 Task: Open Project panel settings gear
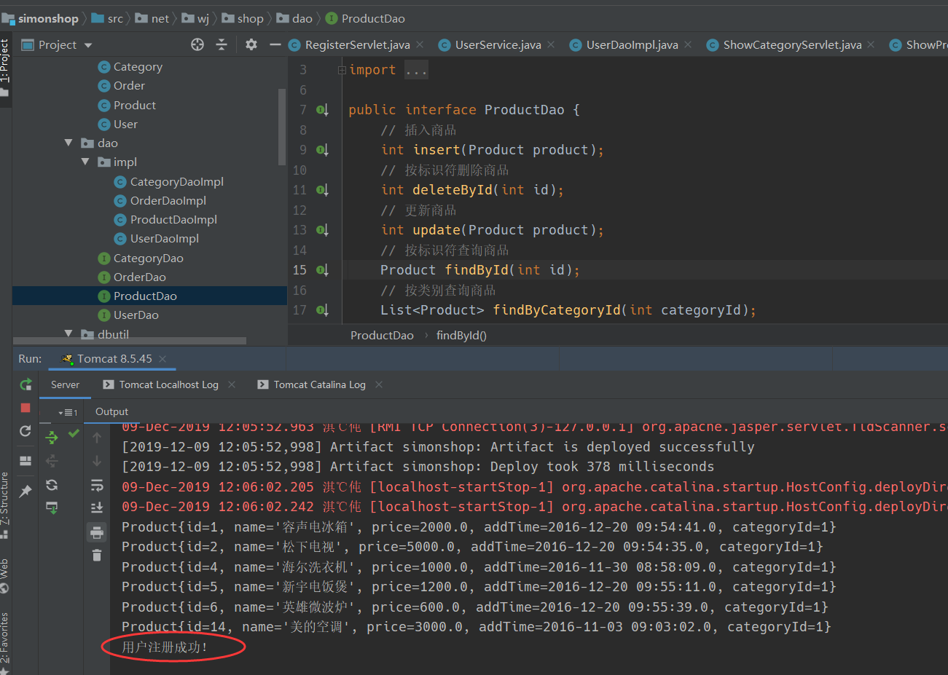coord(251,44)
